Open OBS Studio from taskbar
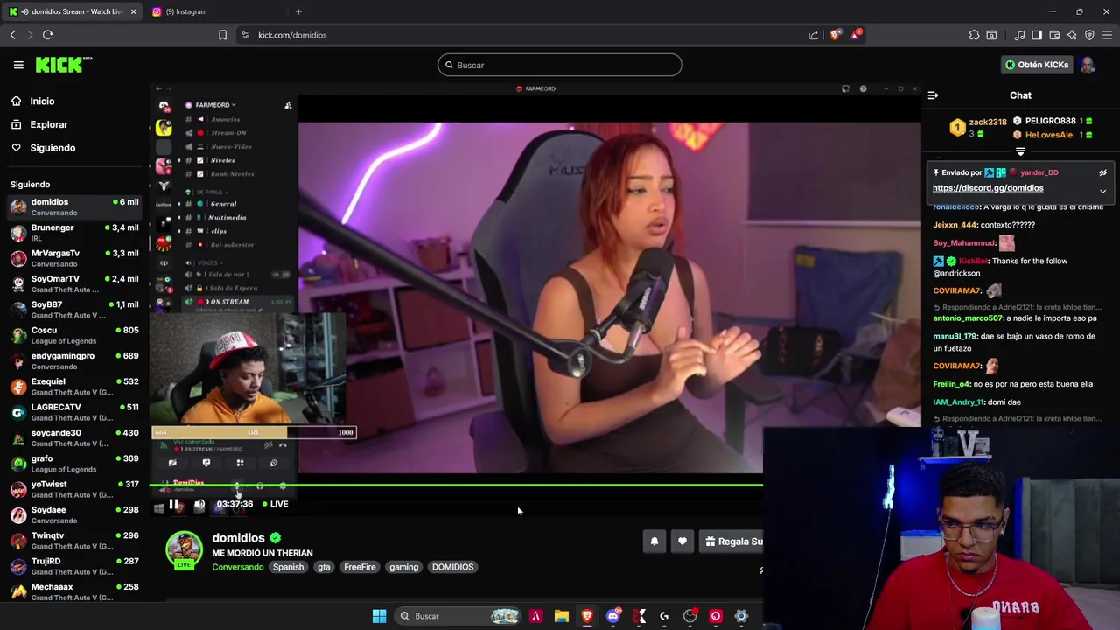The image size is (1120, 630). 690,616
